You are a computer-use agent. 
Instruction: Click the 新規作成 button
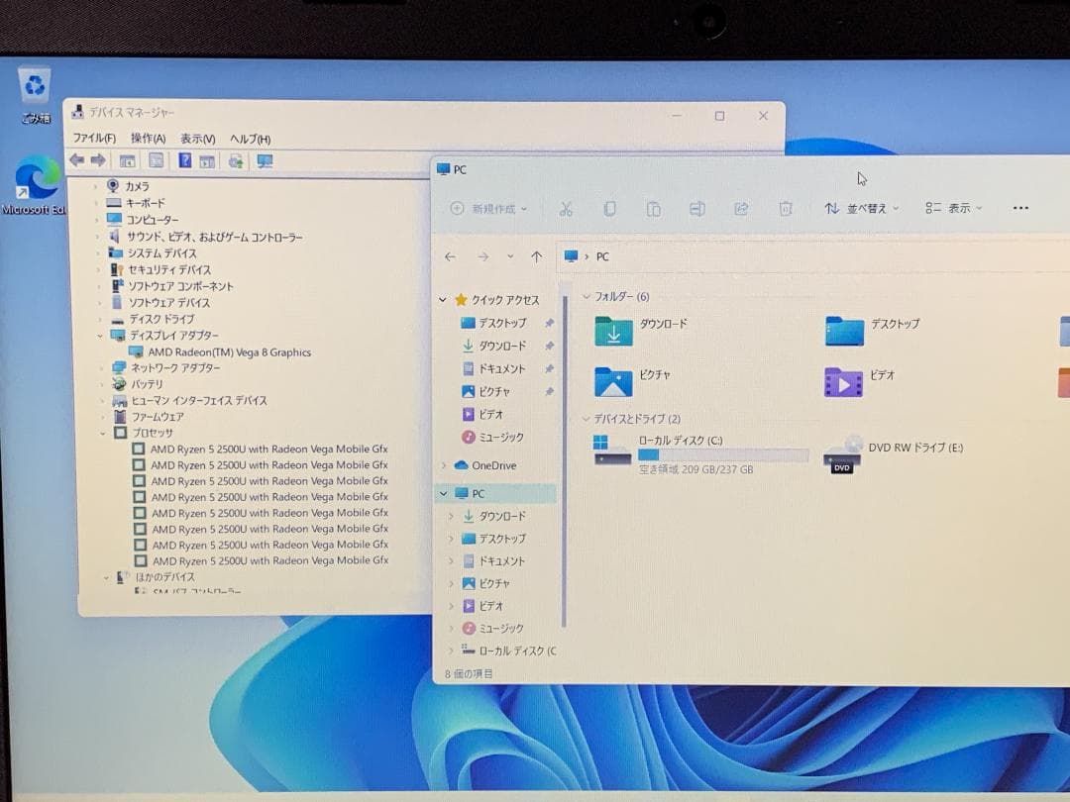(489, 209)
